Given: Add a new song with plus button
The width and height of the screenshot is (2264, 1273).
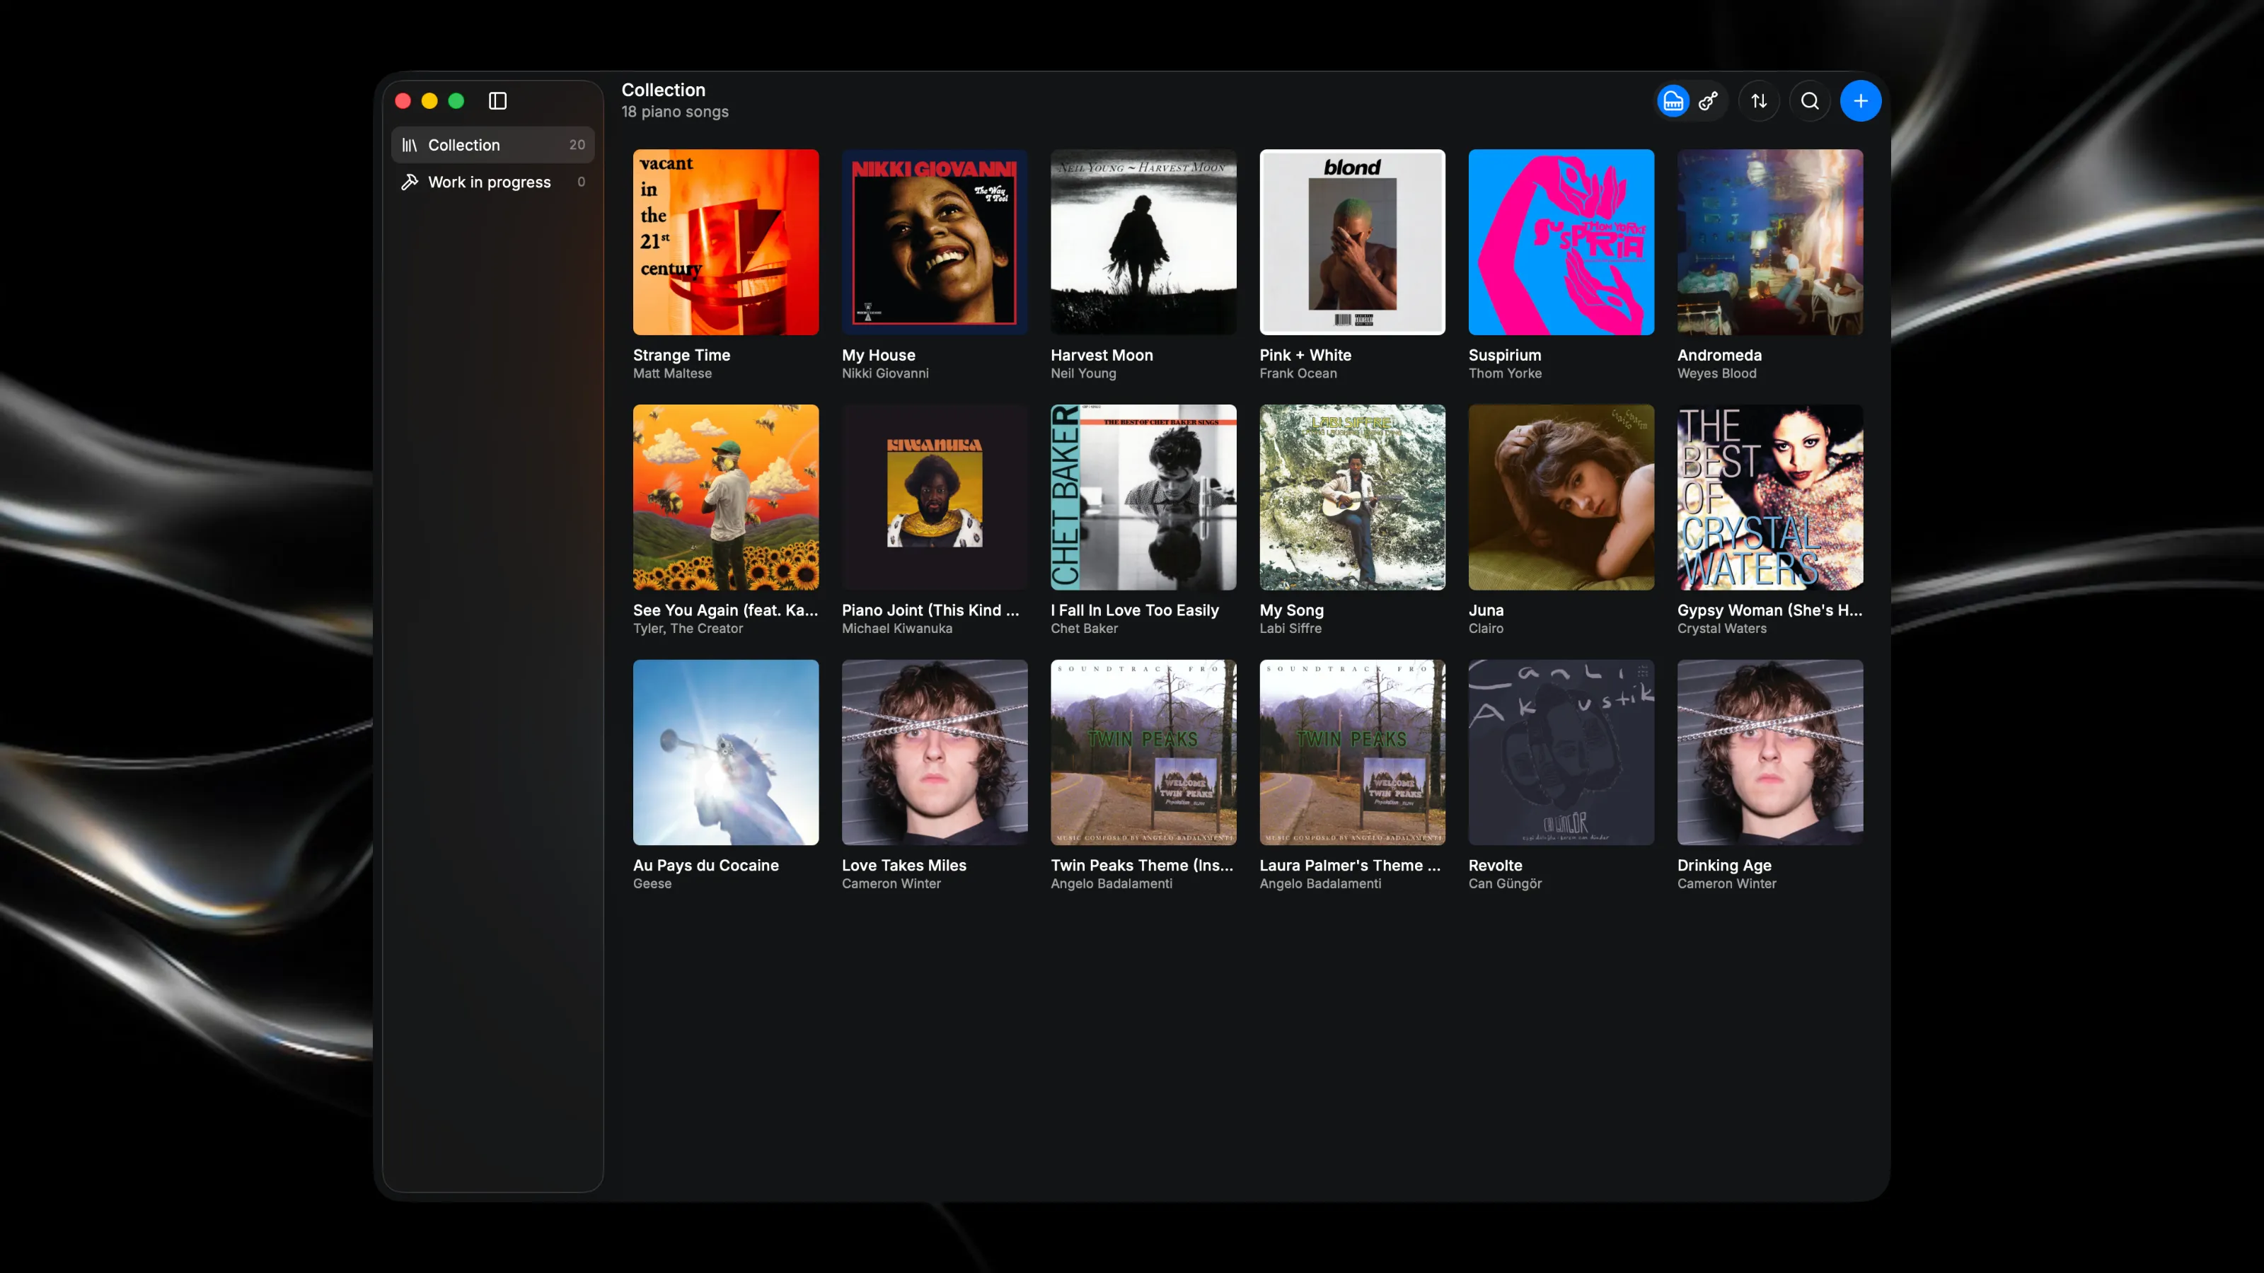Looking at the screenshot, I should point(1861,101).
